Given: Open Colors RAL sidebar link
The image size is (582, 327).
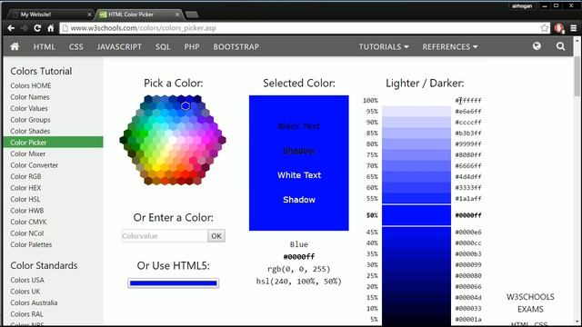Looking at the screenshot, I should (26, 314).
